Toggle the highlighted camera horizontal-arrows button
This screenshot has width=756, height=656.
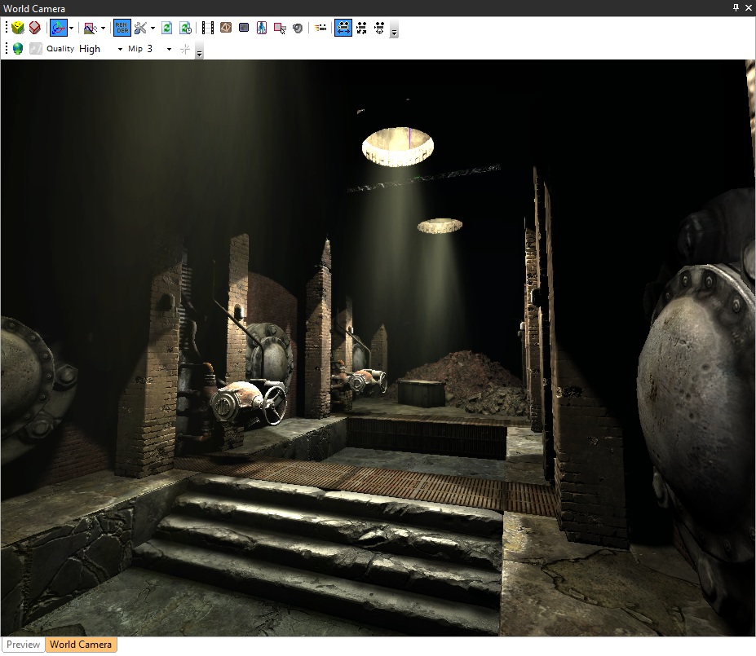coord(343,28)
